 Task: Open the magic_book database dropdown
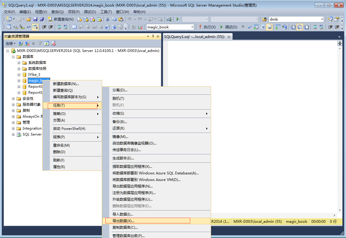[x=192, y=27]
